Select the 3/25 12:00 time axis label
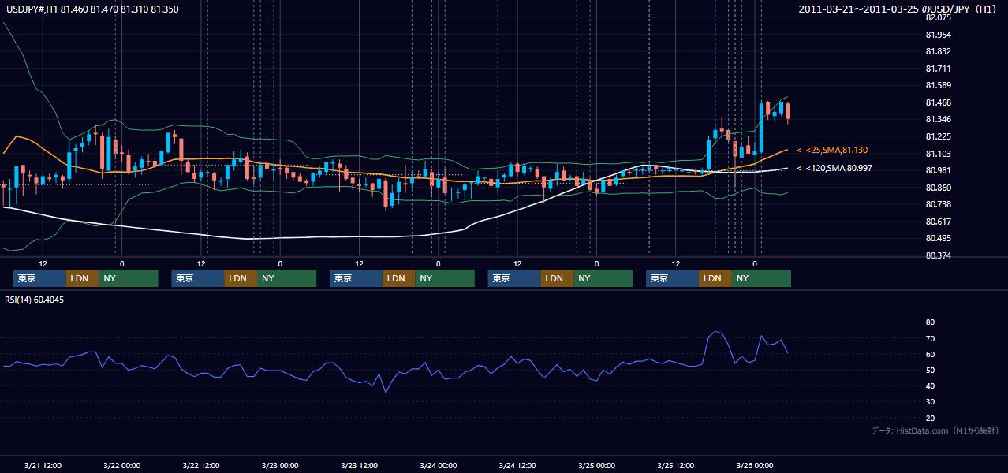 tap(675, 465)
